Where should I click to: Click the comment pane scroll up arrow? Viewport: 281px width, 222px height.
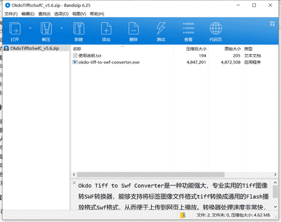coord(275,183)
